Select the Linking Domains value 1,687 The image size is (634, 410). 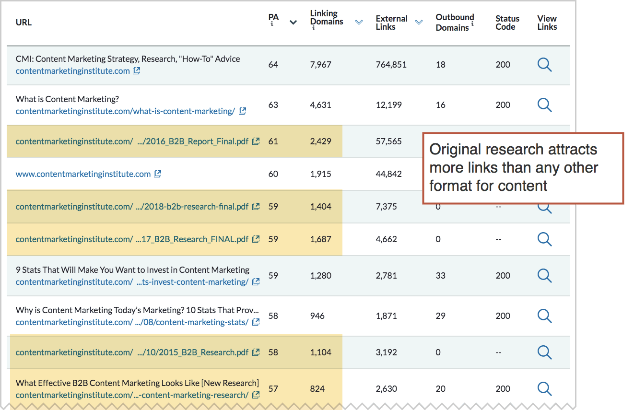tap(321, 239)
